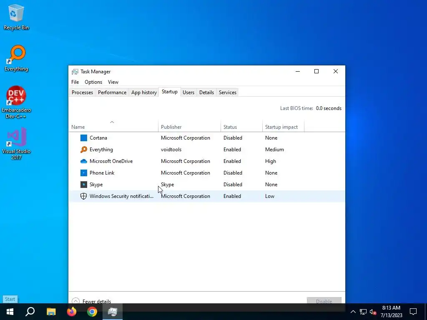Minimize the Task Manager window
The width and height of the screenshot is (427, 320).
click(x=298, y=71)
